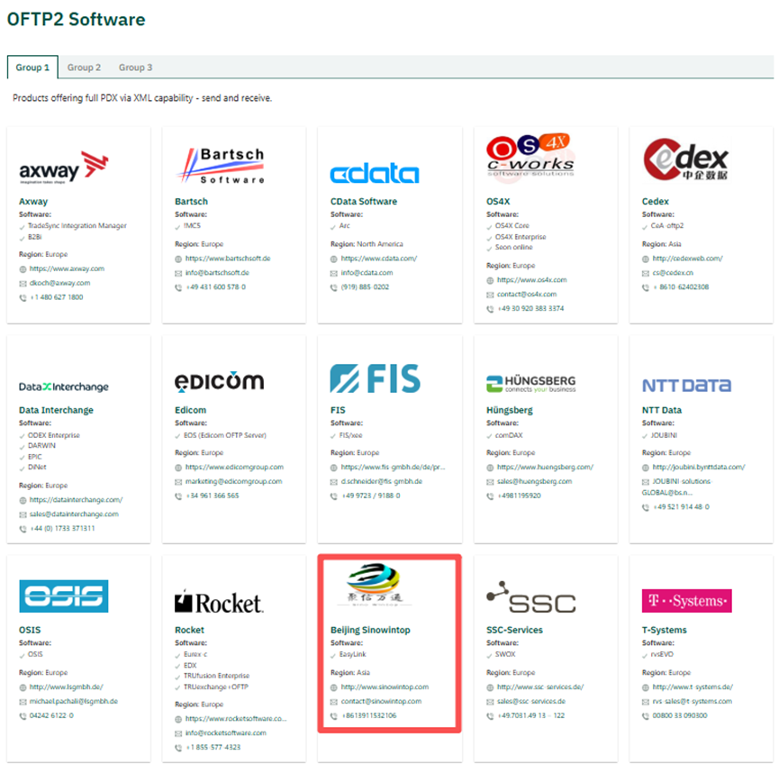Click the globe icon in Axway card
Image resolution: width=779 pixels, height=764 pixels.
(x=23, y=268)
